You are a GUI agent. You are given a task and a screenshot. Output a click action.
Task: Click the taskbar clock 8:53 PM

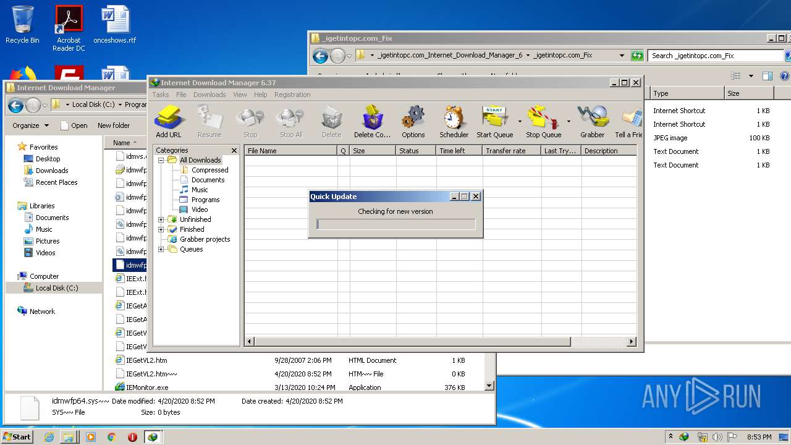759,437
